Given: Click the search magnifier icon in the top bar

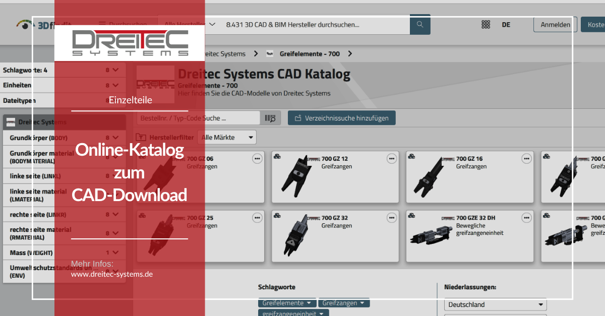Looking at the screenshot, I should click(420, 24).
